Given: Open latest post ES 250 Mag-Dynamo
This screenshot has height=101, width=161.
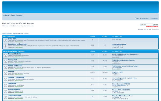Looking at the screenshot, I should (x=119, y=44).
